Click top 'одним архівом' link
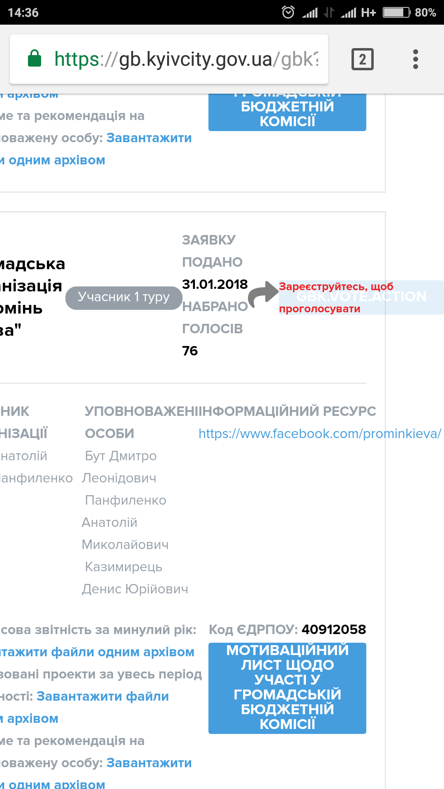The width and height of the screenshot is (444, 789). pos(56,160)
